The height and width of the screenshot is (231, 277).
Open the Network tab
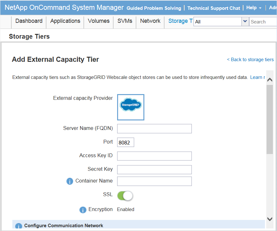point(150,21)
